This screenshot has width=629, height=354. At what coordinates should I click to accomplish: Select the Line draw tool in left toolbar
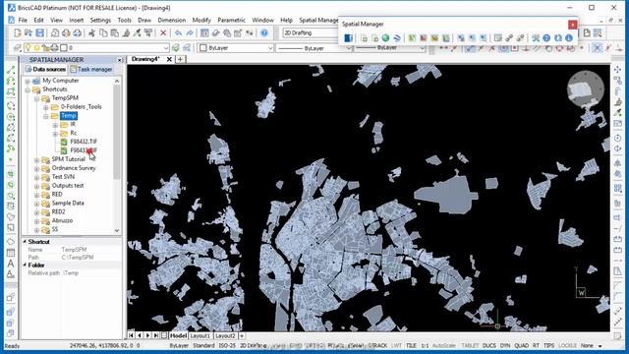pos(11,71)
